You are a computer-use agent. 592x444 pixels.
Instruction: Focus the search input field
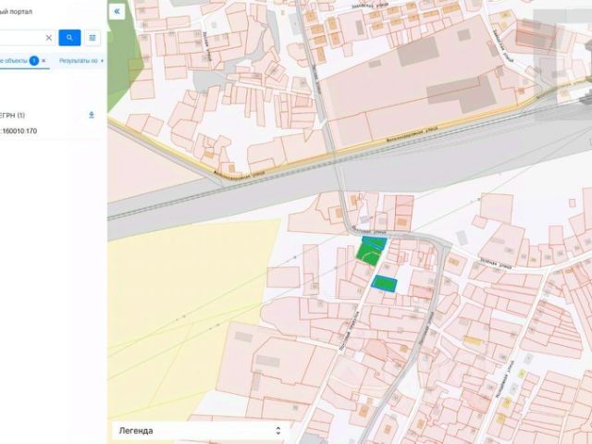pyautogui.click(x=22, y=38)
